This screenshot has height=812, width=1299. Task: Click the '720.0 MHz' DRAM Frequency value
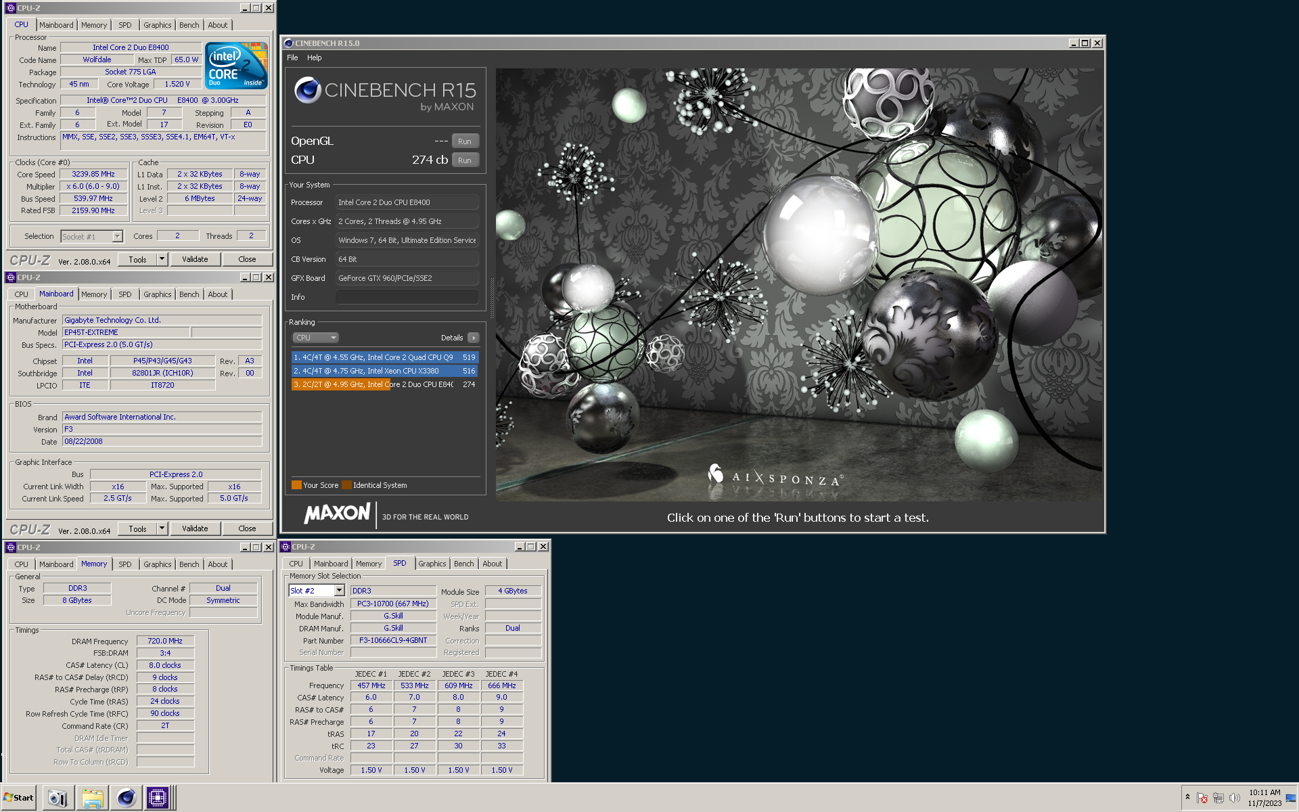(165, 641)
